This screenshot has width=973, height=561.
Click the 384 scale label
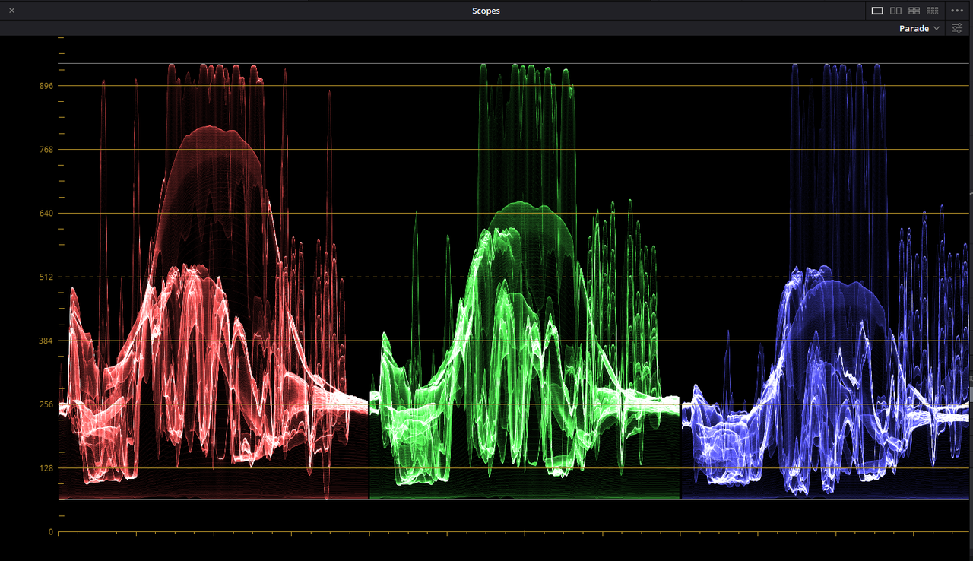pyautogui.click(x=46, y=341)
